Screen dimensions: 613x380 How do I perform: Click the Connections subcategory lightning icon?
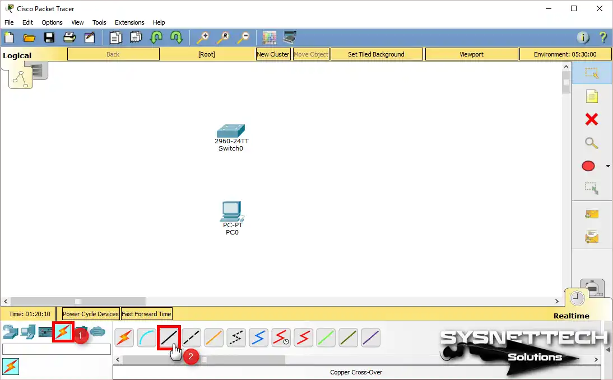[11, 367]
